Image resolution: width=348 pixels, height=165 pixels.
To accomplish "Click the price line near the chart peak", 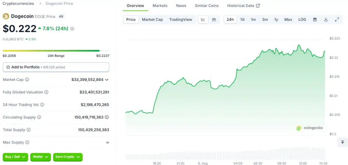I will point(299,45).
